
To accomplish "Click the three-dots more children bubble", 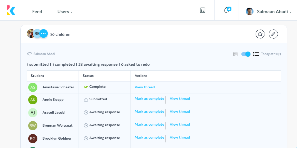I will (x=44, y=34).
